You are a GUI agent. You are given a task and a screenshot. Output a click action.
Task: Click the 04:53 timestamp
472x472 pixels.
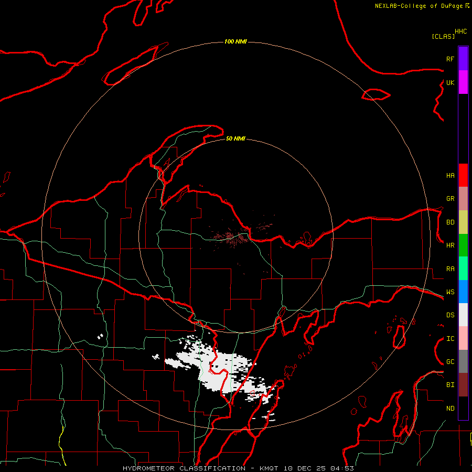(342, 468)
